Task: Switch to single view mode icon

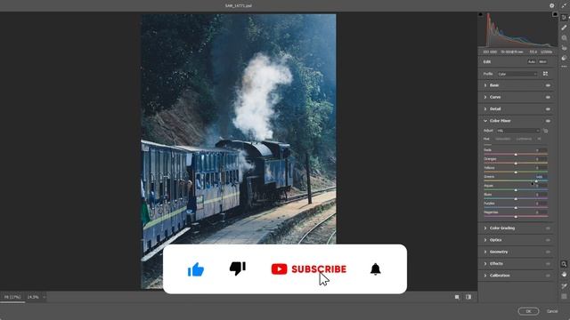Action: [x=457, y=297]
